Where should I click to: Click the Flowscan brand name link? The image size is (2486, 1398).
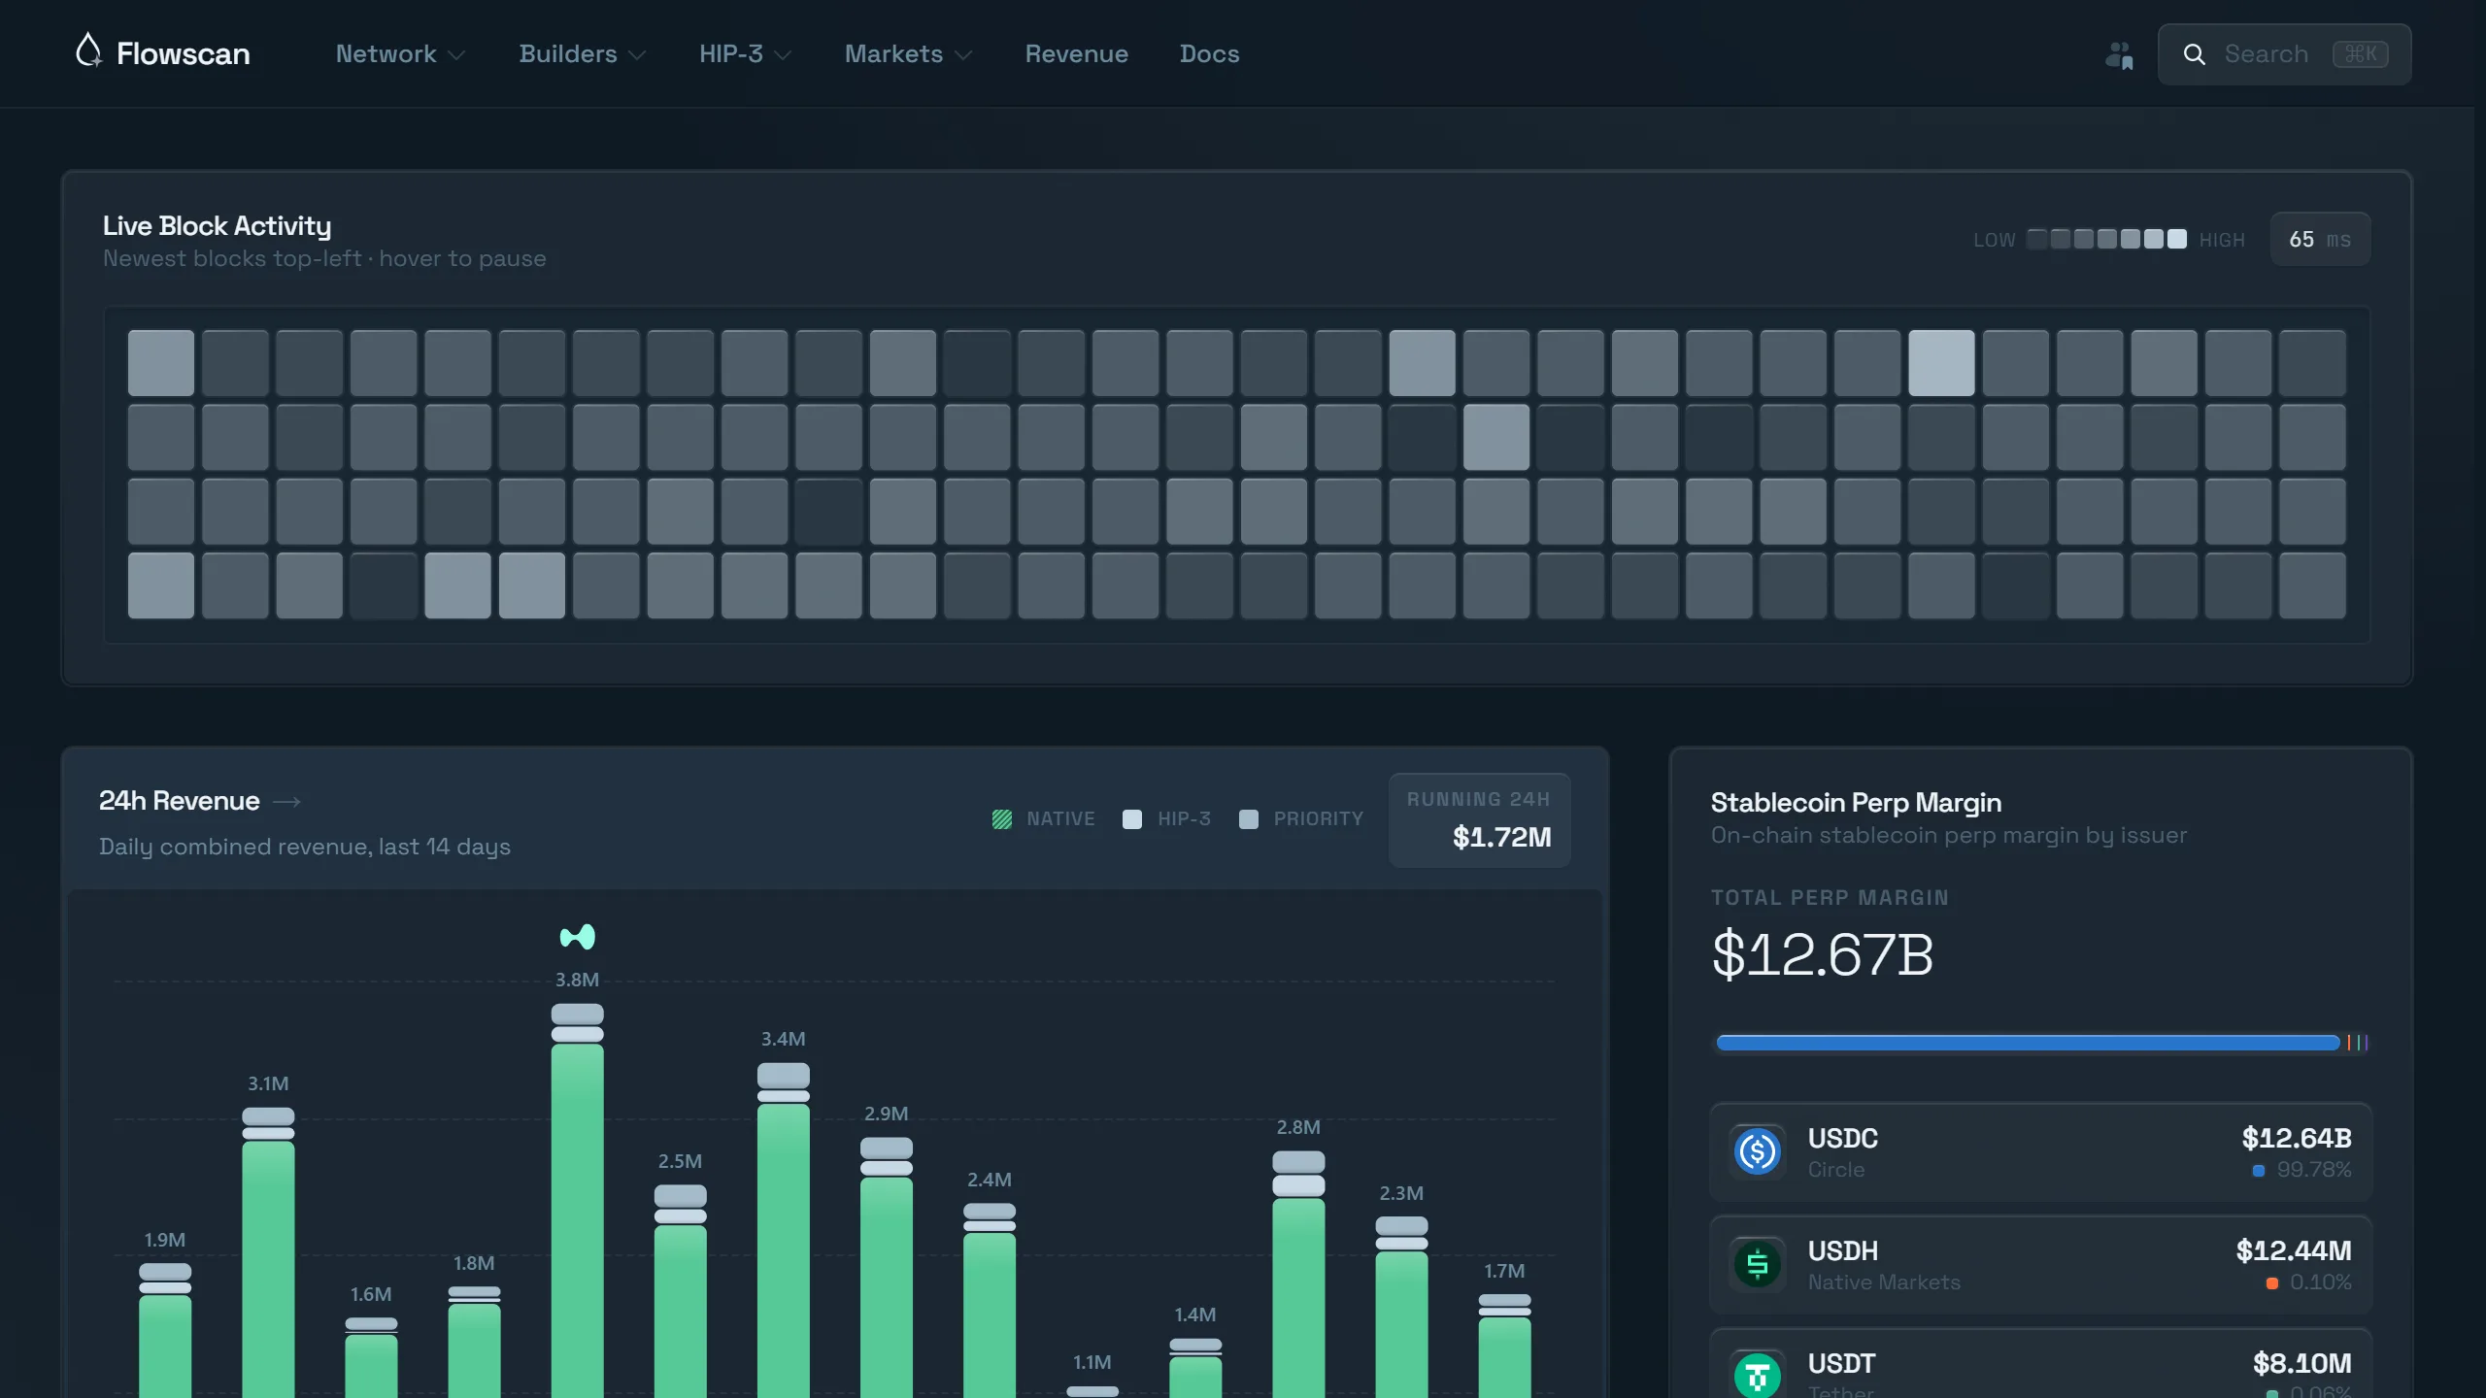183,53
